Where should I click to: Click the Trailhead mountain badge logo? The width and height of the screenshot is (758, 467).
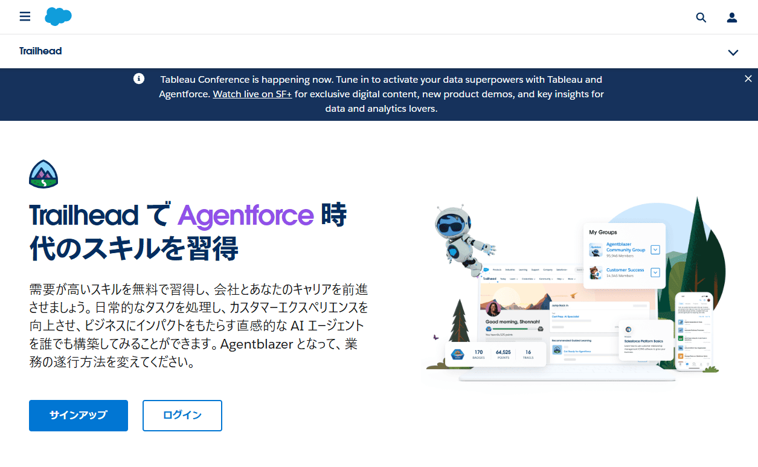click(43, 174)
